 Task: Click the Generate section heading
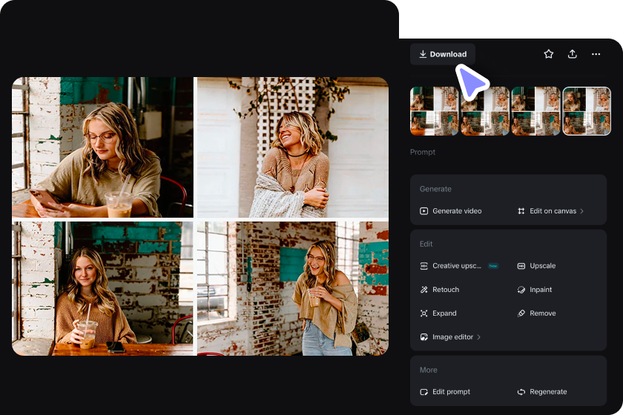click(435, 189)
